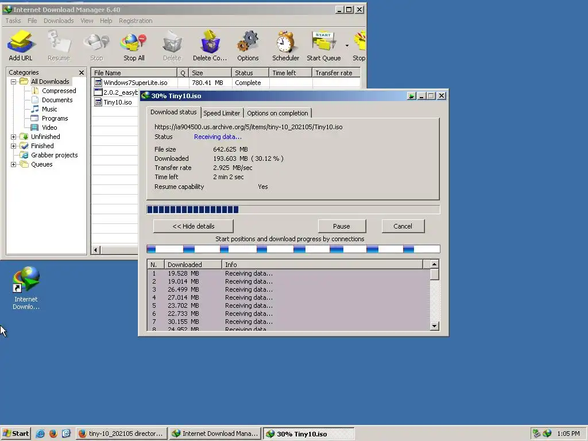Close the Categories panel
Screen dimensions: 588x441
pyautogui.click(x=82, y=72)
